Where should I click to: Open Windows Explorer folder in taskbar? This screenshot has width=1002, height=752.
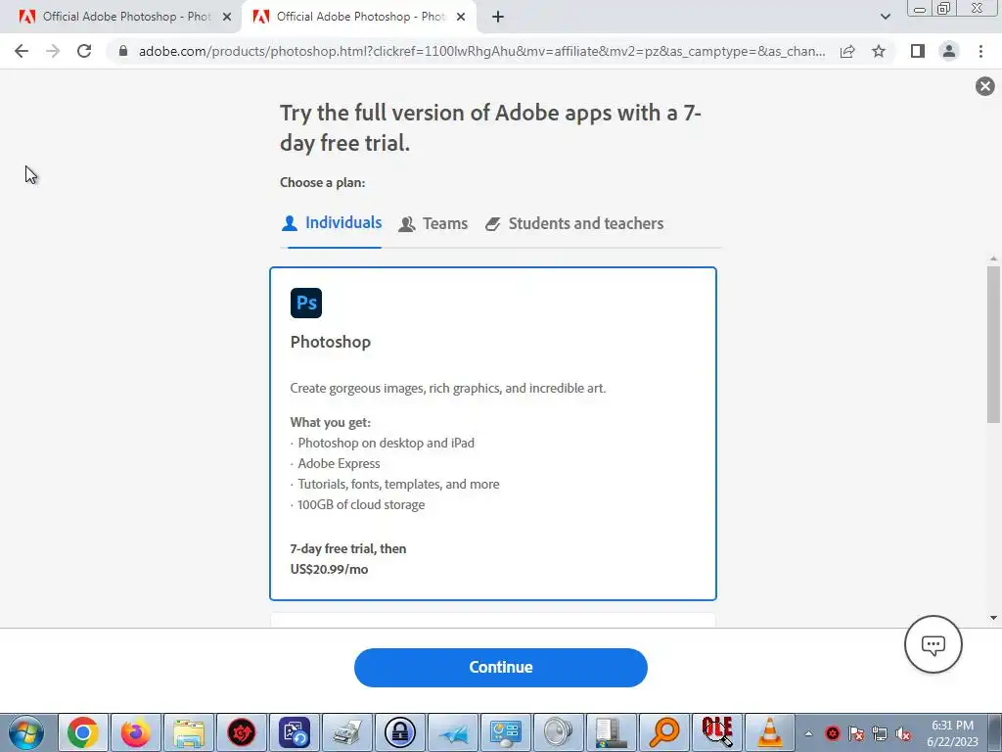189,732
